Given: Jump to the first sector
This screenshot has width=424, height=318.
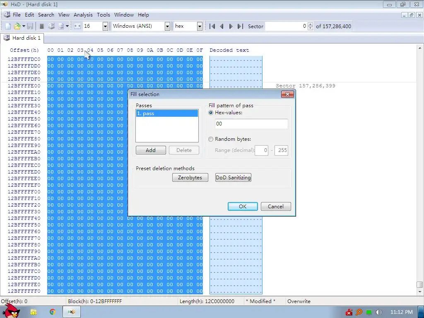Looking at the screenshot, I should (x=212, y=26).
